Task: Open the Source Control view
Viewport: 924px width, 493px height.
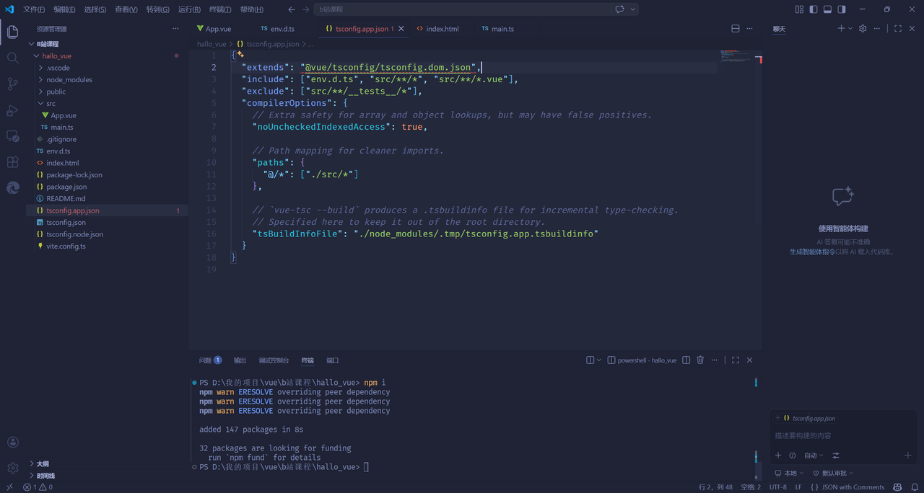Action: 12,84
